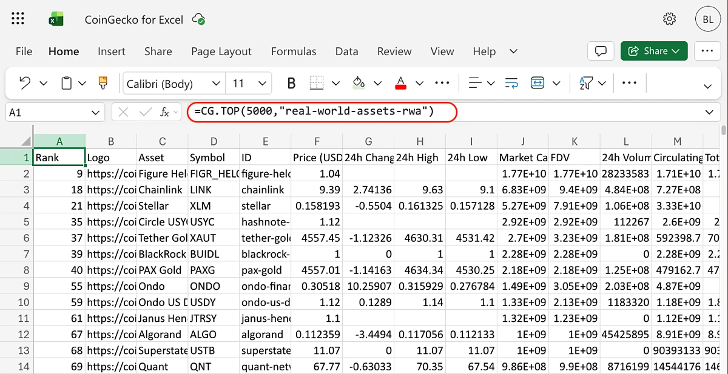Click the undo icon
Screen dimensions: 728x374
[25, 83]
